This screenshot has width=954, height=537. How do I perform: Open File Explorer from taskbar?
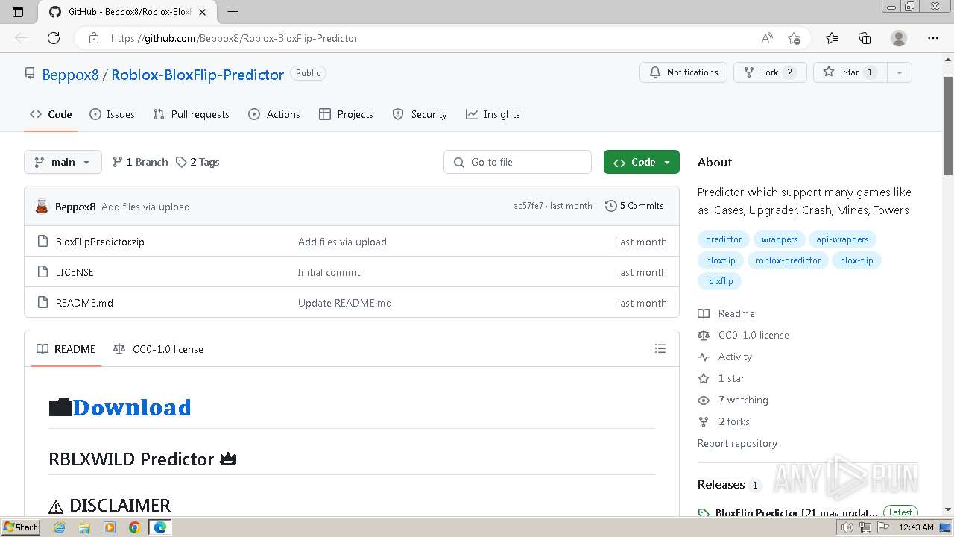pyautogui.click(x=84, y=527)
